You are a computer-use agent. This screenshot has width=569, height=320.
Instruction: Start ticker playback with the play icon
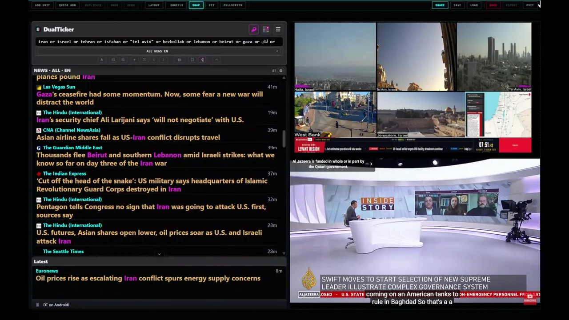134,60
